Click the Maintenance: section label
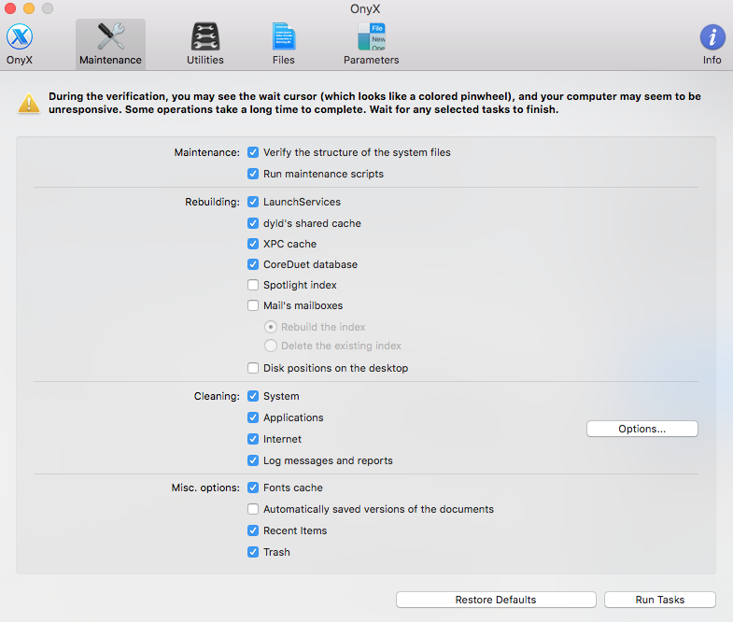The image size is (733, 622). [206, 152]
